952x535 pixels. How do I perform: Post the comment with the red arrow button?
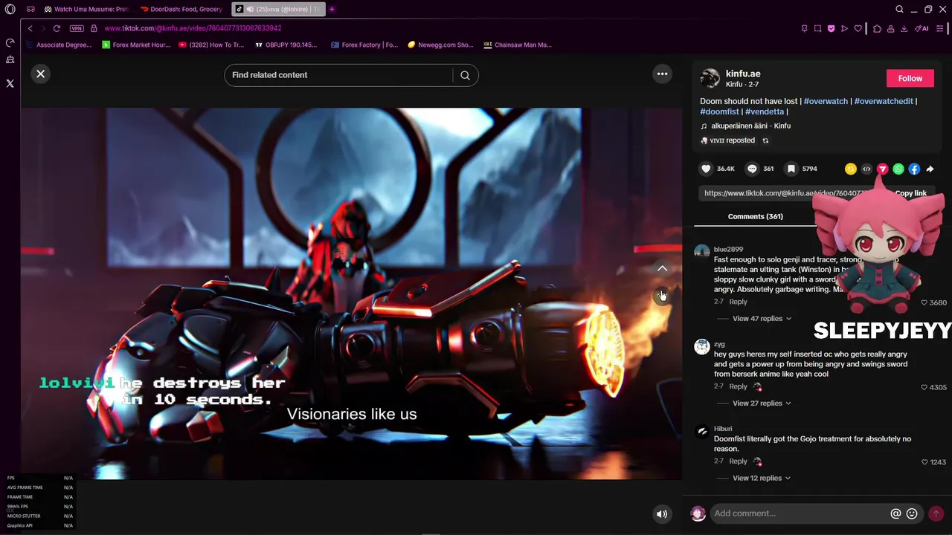[936, 513]
